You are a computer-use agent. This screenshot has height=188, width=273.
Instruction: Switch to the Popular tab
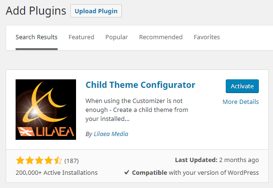(117, 37)
